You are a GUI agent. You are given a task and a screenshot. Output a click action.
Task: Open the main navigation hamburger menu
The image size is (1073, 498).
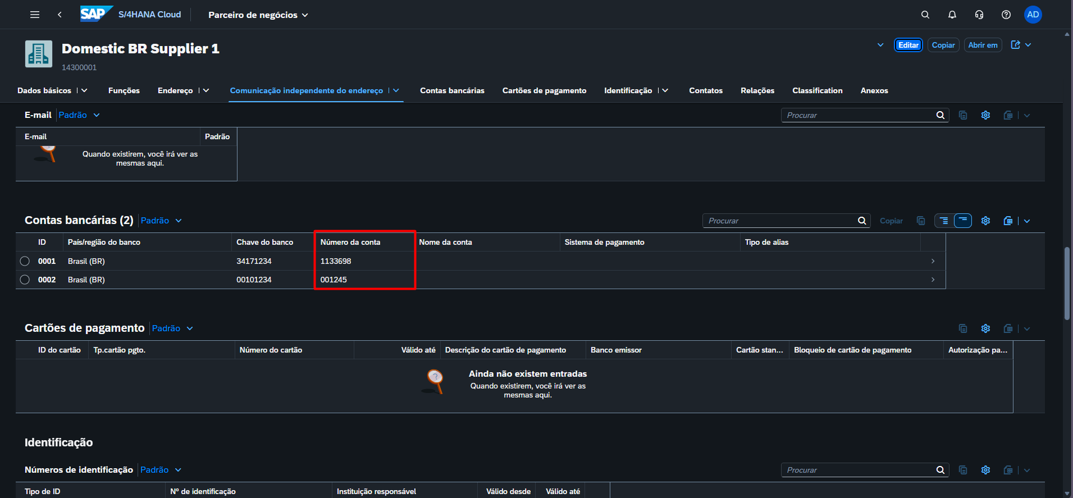click(35, 15)
